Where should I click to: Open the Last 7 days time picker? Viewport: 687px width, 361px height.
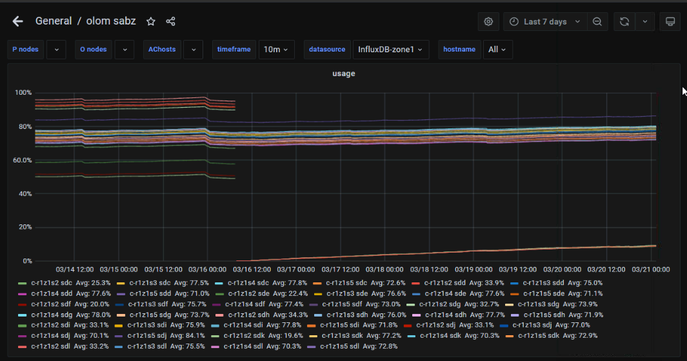pyautogui.click(x=545, y=21)
